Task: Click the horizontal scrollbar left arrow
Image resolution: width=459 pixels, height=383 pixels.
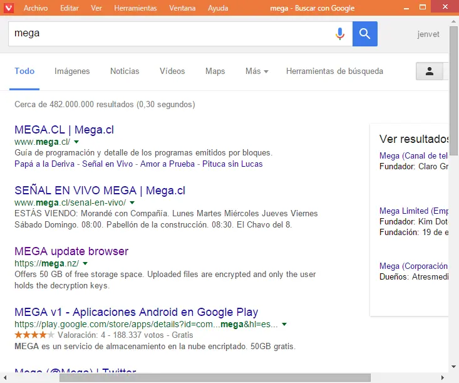Action: click(x=5, y=378)
